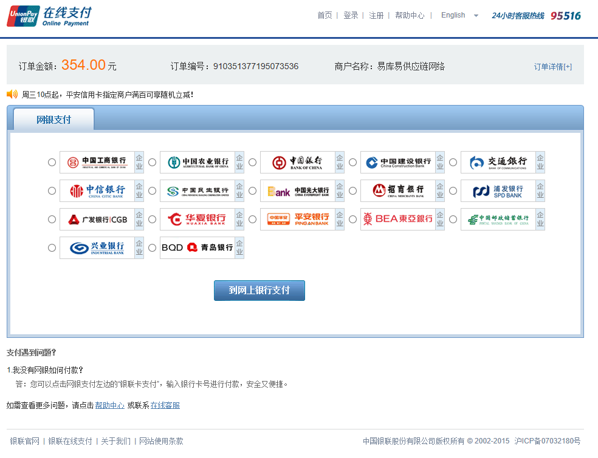Click the hotline number 95516
Screen dimensions: 598x458
tap(566, 16)
